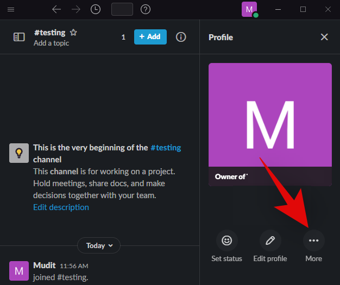Screen dimensions: 340x285
Task: Toggle the sidebar panel icon
Action: (19, 37)
